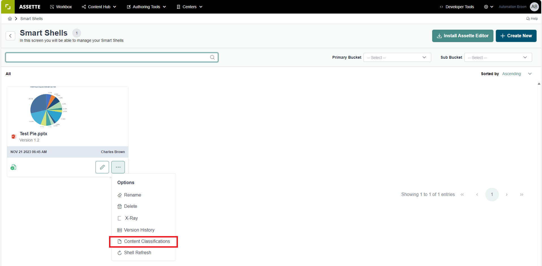Click the PowerPoint file type icon
Image resolution: width=542 pixels, height=266 pixels.
[x=14, y=137]
